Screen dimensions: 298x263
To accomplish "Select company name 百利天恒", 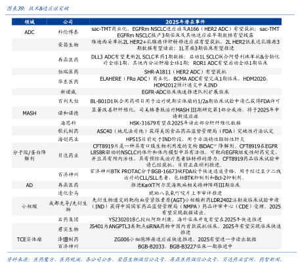I will [x=68, y=101].
